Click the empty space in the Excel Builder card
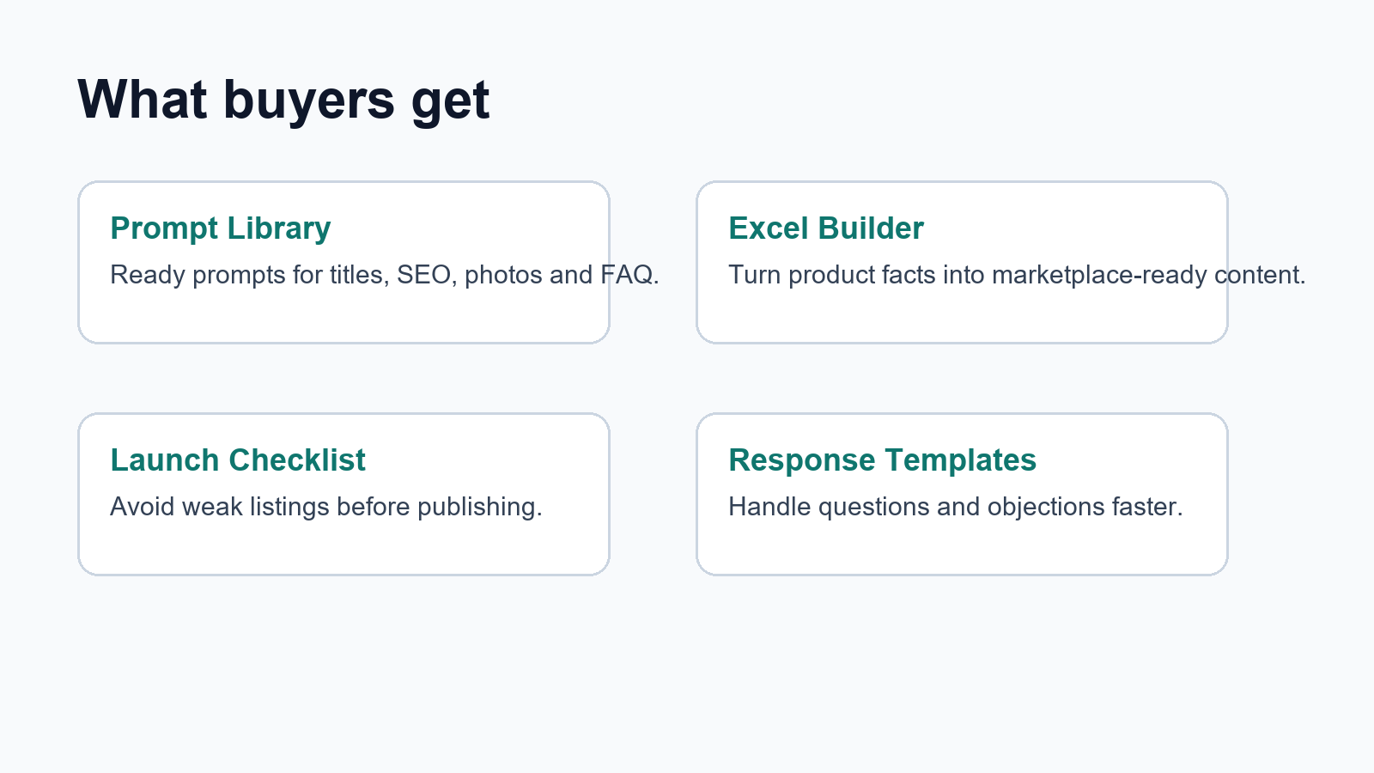This screenshot has height=773, width=1374. (962, 316)
